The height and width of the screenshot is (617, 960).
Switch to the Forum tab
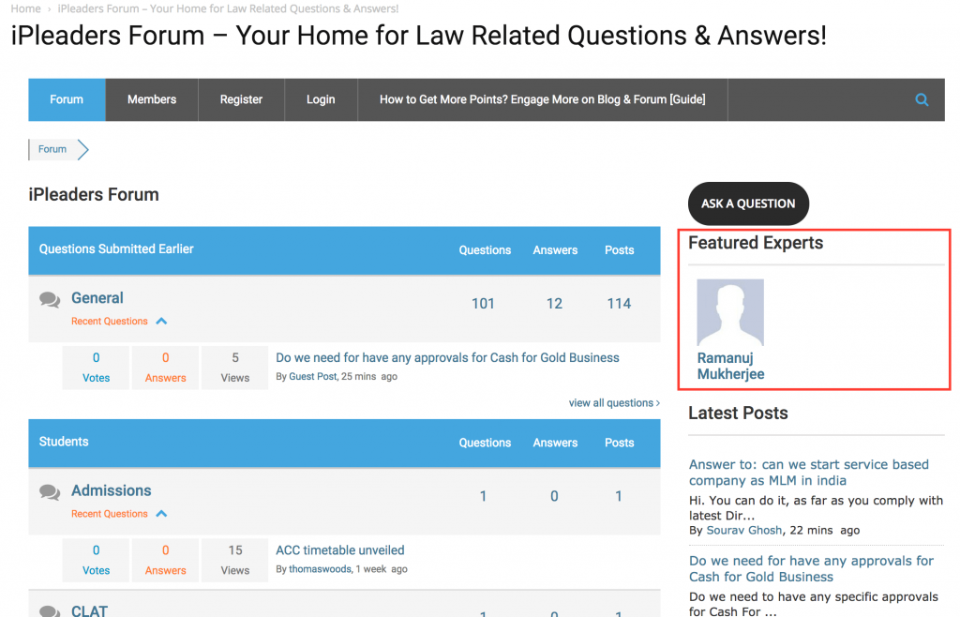pyautogui.click(x=66, y=99)
